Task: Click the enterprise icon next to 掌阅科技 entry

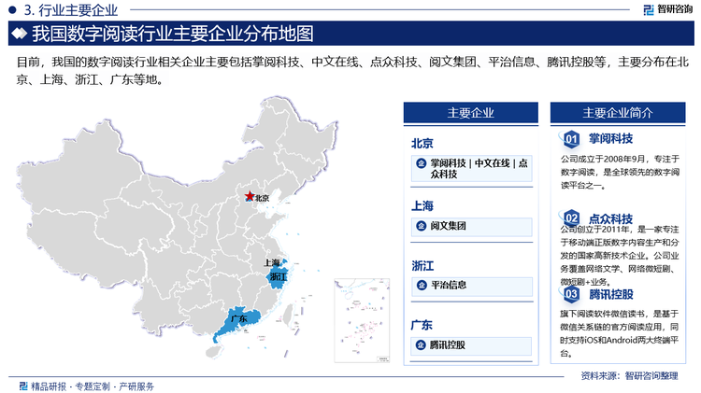Action: tap(421, 163)
